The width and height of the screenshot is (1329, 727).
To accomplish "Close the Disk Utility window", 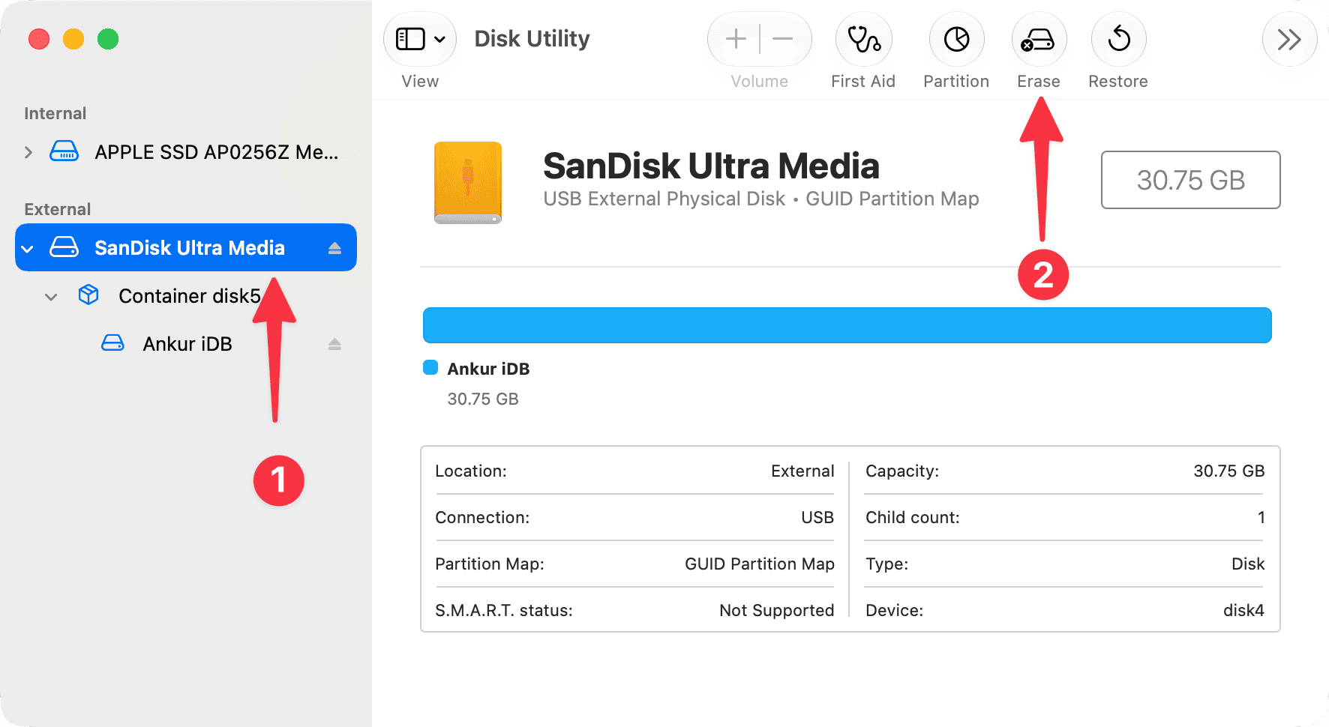I will click(39, 39).
